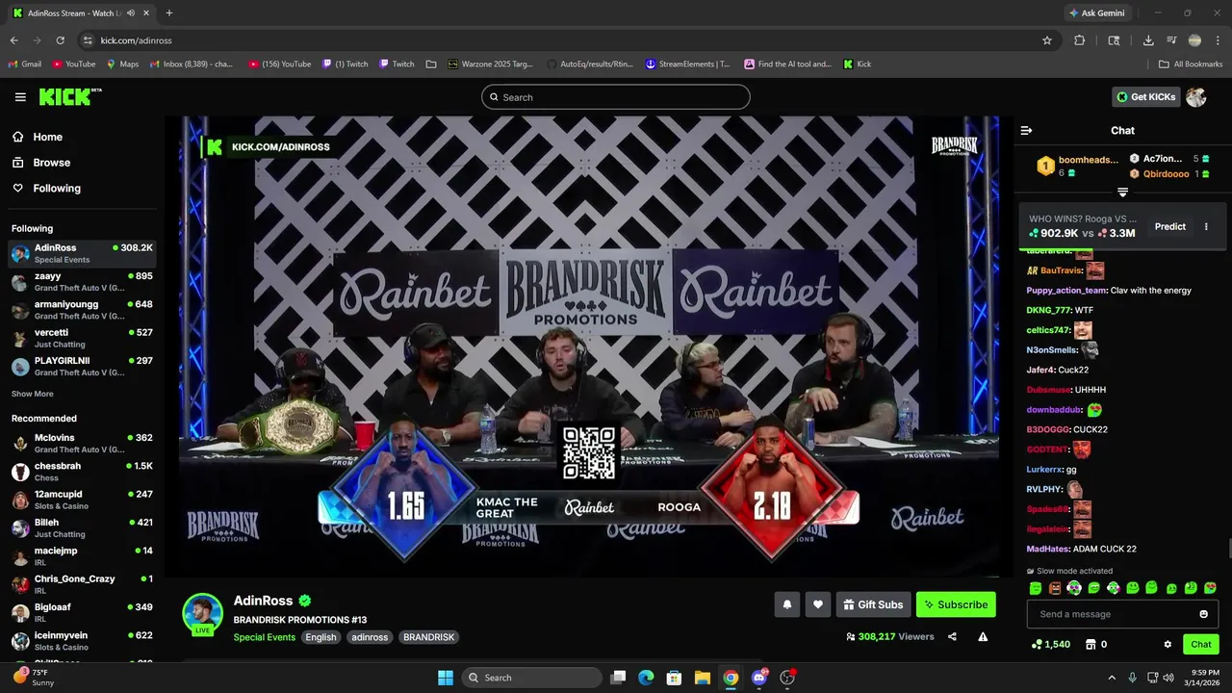1232x693 pixels.
Task: Open the unnamed bookmarks folder icon
Action: coord(431,64)
